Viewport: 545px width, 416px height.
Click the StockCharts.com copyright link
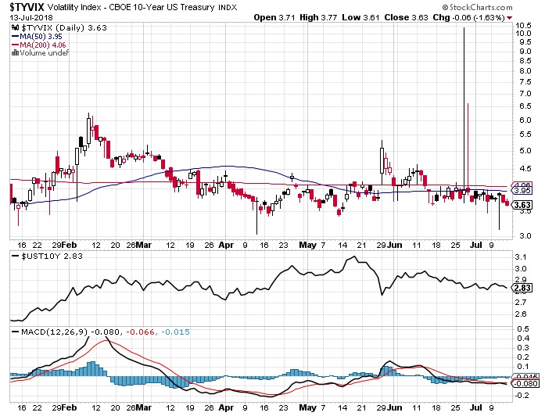477,7
